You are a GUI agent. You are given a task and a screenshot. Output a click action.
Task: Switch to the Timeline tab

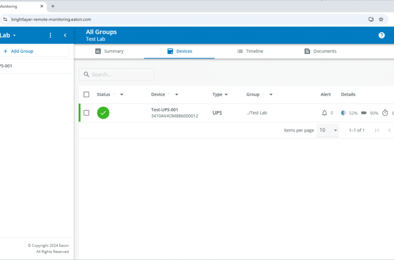pyautogui.click(x=250, y=51)
